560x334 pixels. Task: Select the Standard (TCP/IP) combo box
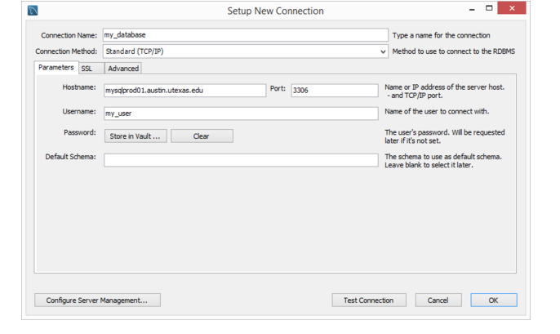pos(246,51)
